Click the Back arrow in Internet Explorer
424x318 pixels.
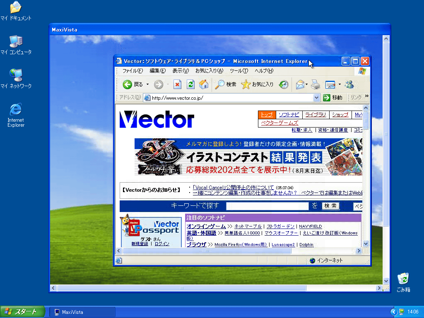pos(128,84)
